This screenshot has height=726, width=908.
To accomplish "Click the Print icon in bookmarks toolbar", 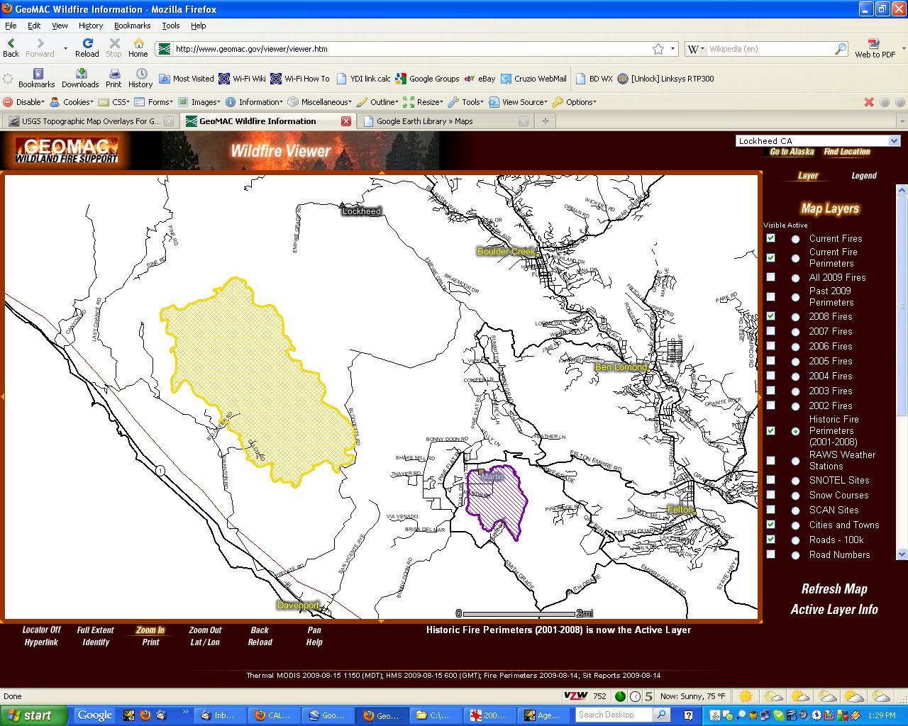I will point(114,74).
